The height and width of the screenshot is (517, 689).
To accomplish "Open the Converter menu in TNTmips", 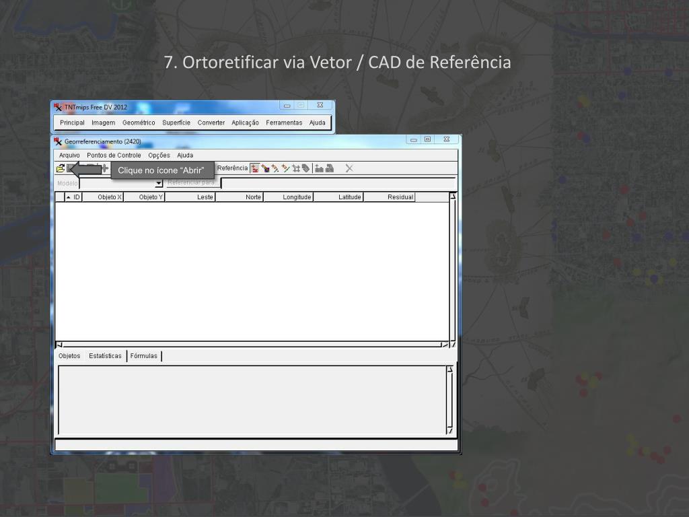I will tap(211, 123).
